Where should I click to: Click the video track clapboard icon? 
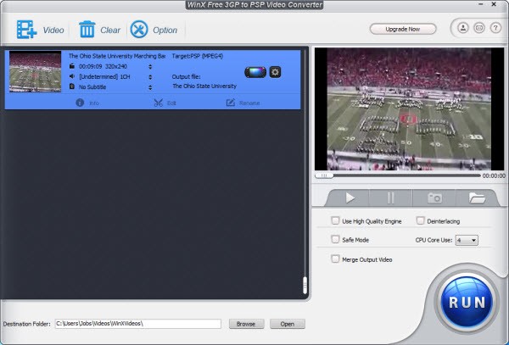click(72, 66)
